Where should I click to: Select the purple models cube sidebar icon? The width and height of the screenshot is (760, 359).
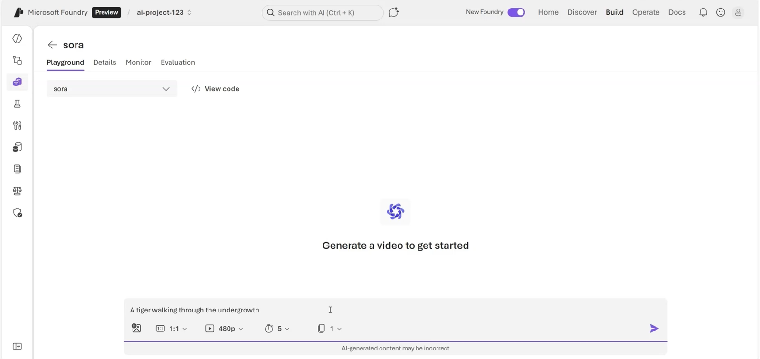(x=18, y=82)
